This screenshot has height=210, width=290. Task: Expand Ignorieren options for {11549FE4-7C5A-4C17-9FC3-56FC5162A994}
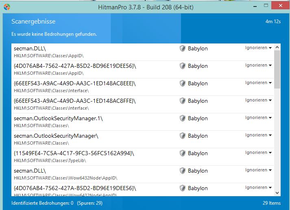coord(258,152)
